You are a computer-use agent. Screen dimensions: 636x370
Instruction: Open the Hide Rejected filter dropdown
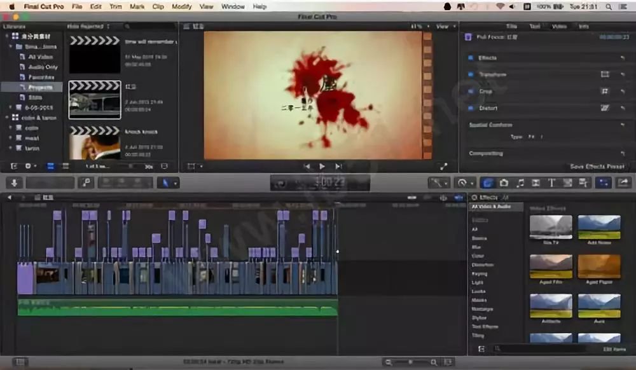point(89,26)
